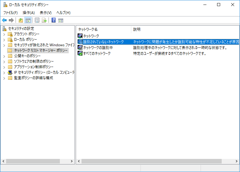This screenshot has width=240, height=172.
Task: Select the 識別されていないネットワーク entry
Action: (103, 42)
